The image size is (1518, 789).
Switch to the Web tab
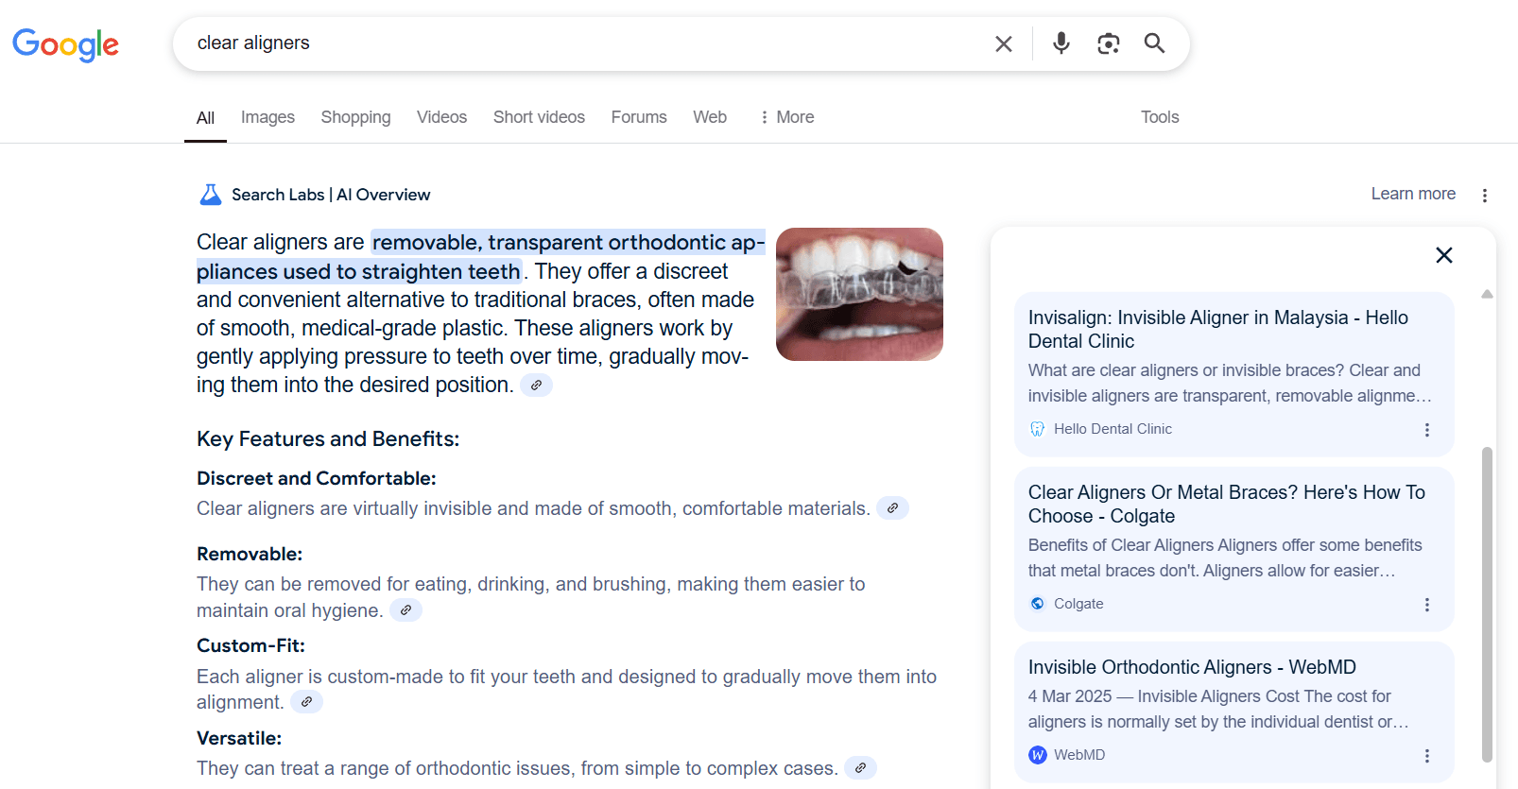pyautogui.click(x=710, y=117)
